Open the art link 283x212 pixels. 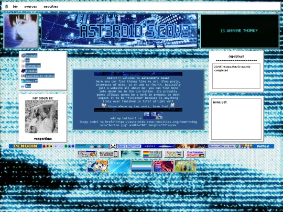click(x=27, y=61)
